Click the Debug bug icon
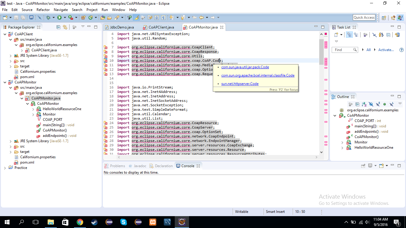Viewport: 406px width, 228px height. coord(48,18)
